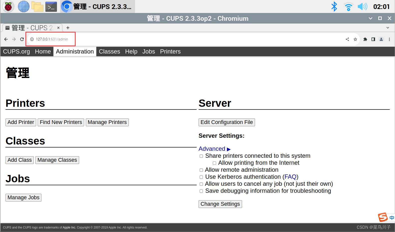
Task: Toggle the 中 Chinese input mode indicator
Action: [392, 218]
